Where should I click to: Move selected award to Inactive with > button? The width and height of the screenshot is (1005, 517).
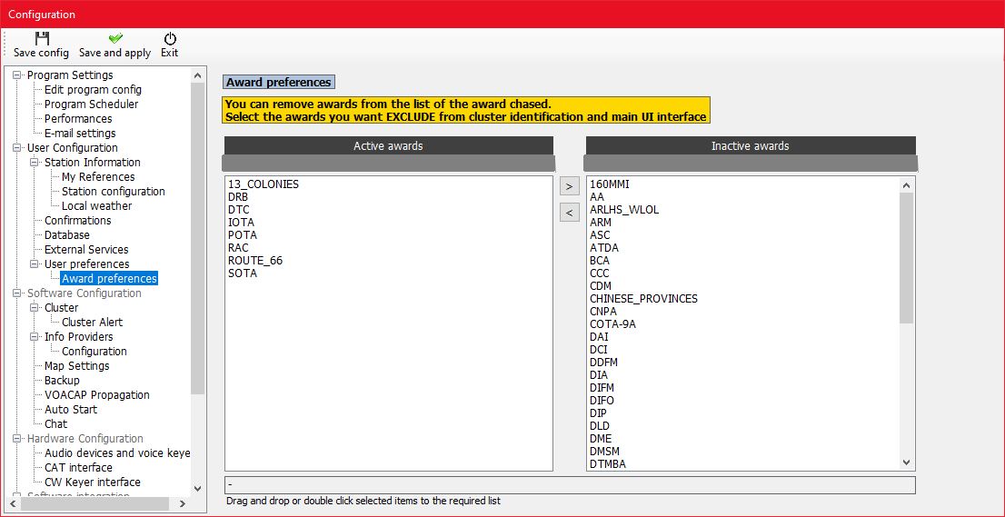coord(569,186)
